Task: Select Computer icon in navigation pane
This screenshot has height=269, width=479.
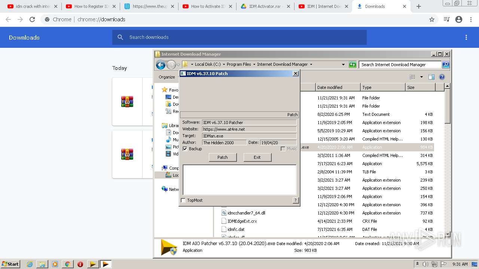Action: (165, 168)
